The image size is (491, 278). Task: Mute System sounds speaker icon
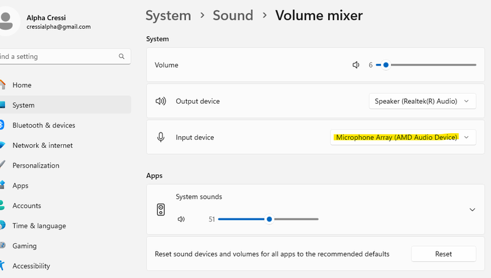click(x=181, y=219)
